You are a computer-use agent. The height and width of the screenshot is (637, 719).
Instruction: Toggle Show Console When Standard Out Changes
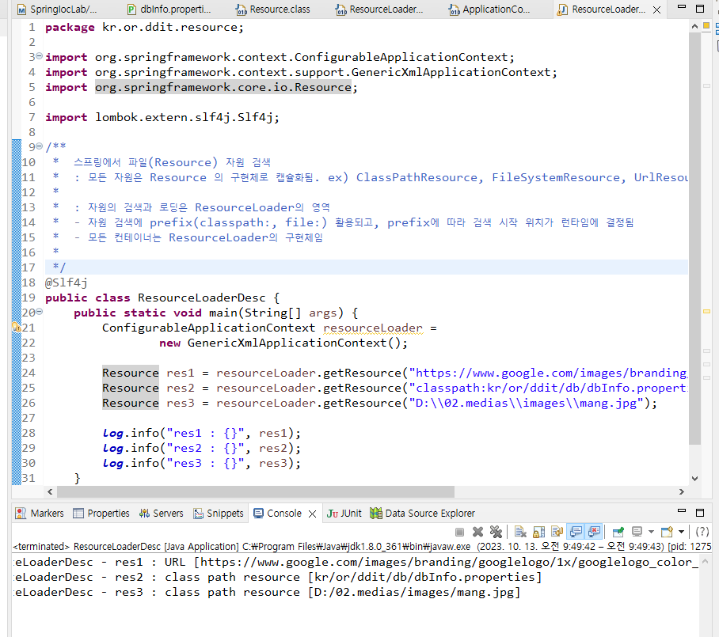point(576,532)
